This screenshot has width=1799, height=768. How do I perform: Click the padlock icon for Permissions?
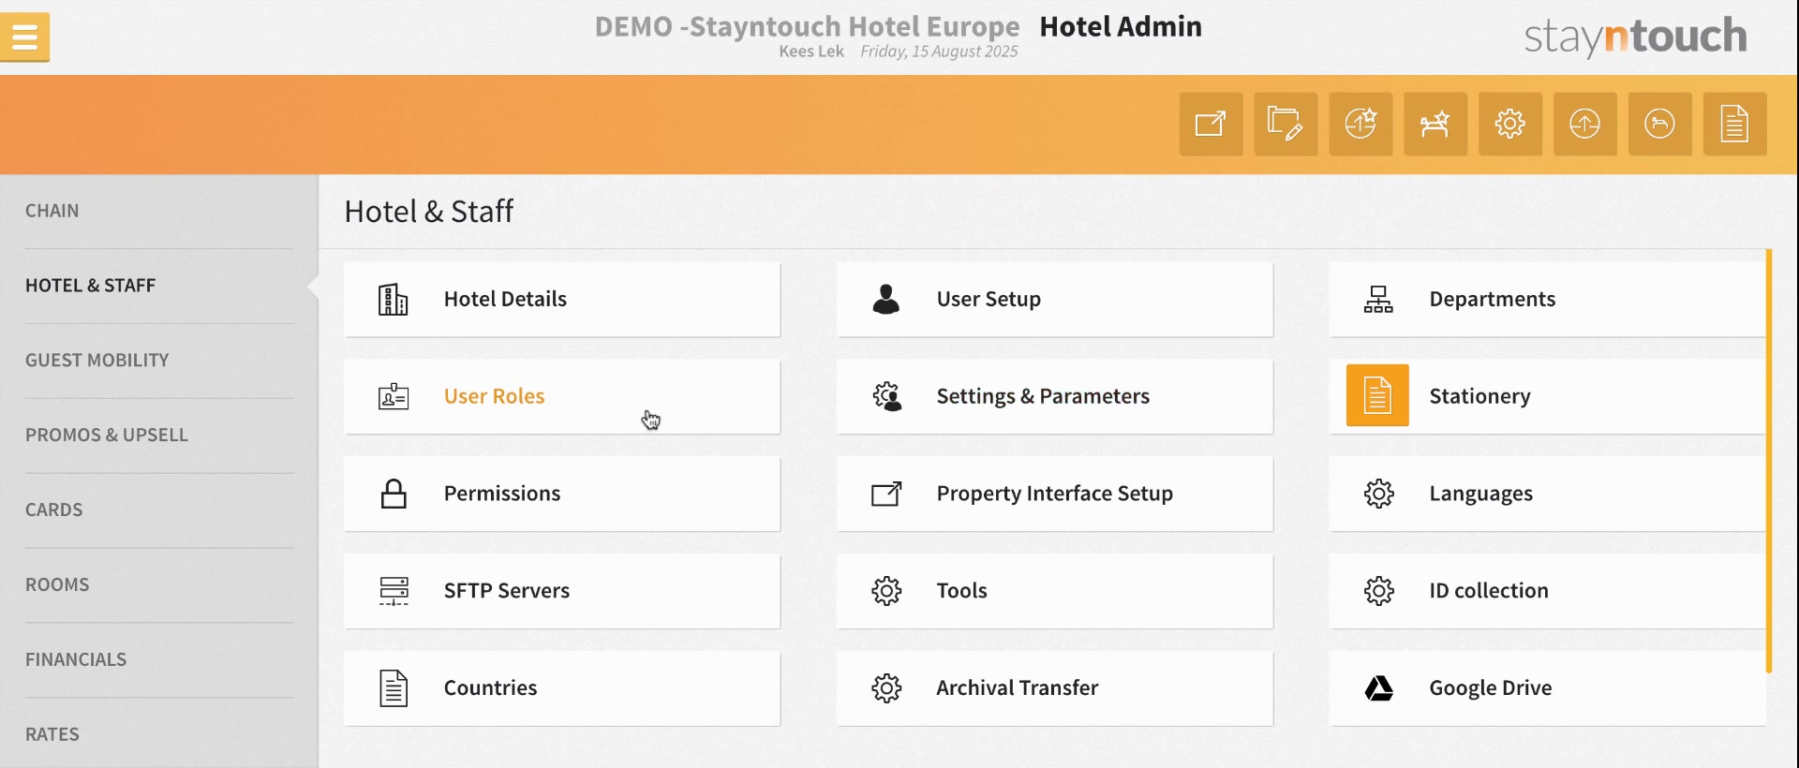394,494
